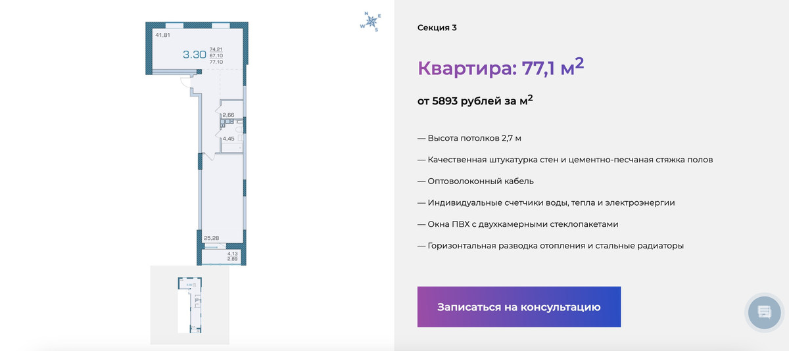This screenshot has height=351, width=789.
Task: Open the chat widget icon
Action: (764, 311)
